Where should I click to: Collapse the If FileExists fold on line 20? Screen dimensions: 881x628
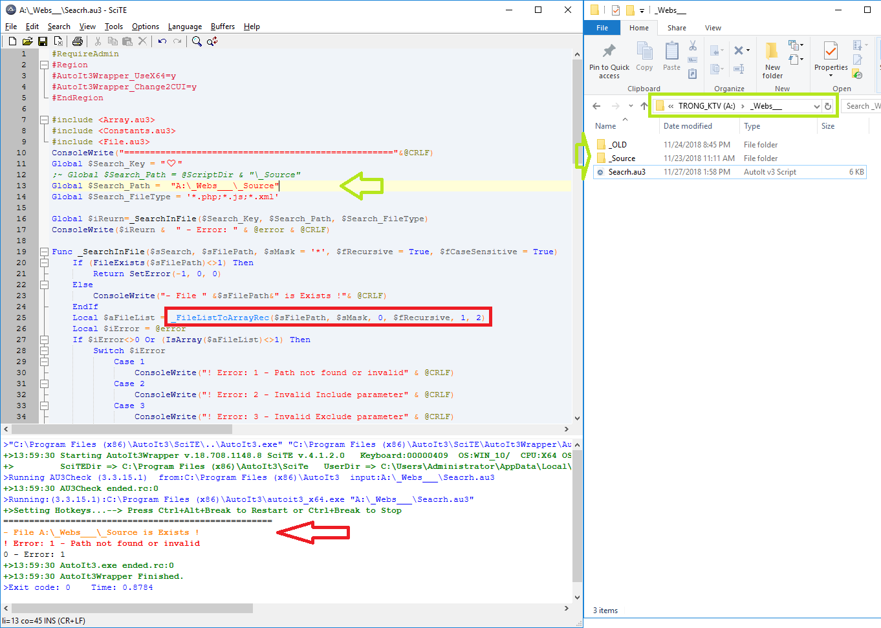point(44,263)
